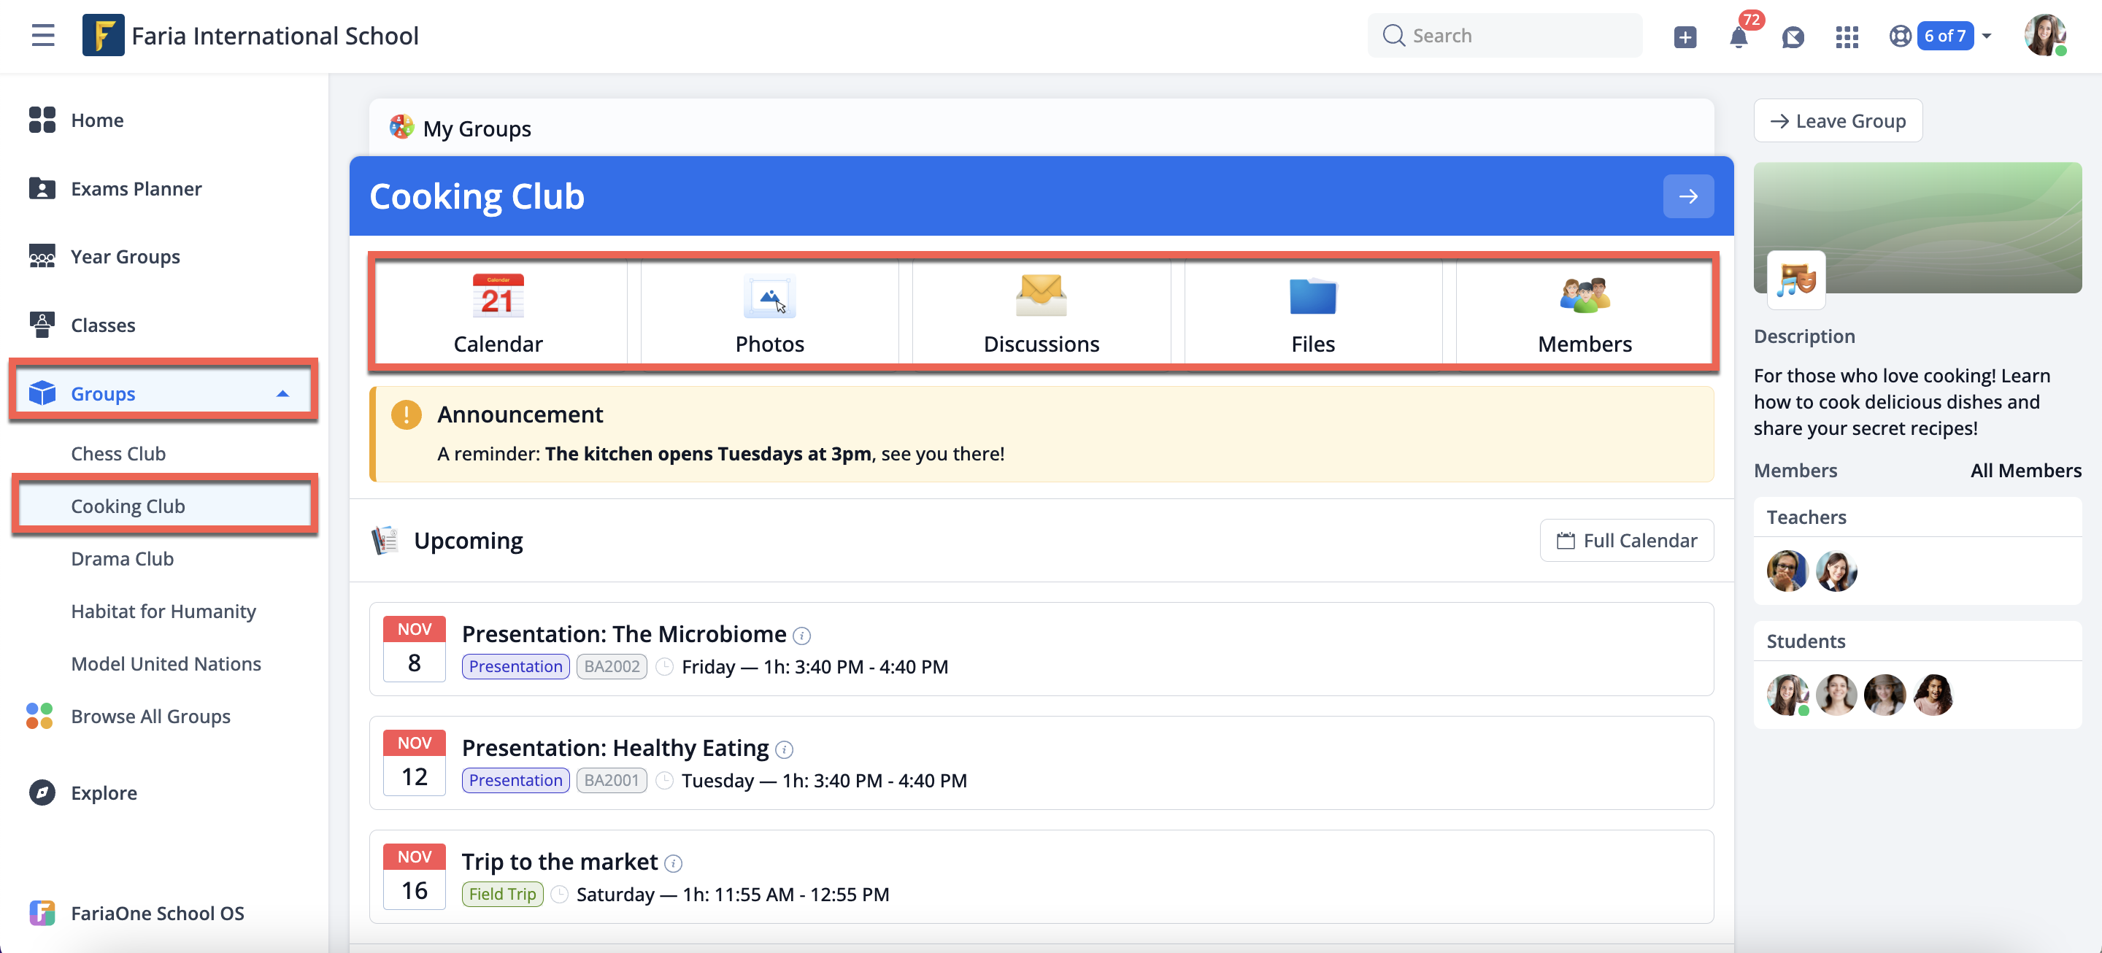Click the Field Trip tag
2102x953 pixels.
tap(502, 894)
